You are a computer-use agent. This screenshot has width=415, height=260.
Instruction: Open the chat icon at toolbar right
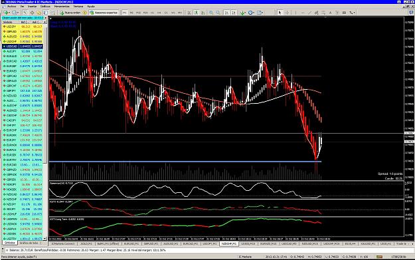[x=411, y=13]
